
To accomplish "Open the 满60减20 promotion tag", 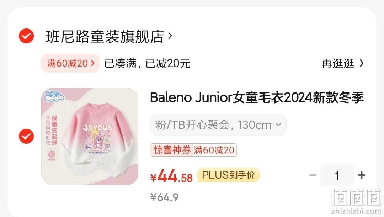I will pyautogui.click(x=70, y=63).
